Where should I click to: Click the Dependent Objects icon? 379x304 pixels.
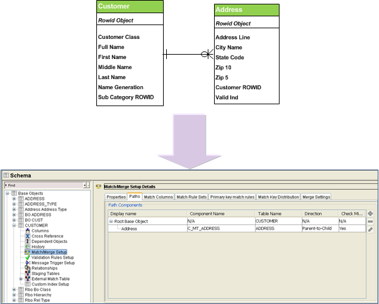pos(28,241)
